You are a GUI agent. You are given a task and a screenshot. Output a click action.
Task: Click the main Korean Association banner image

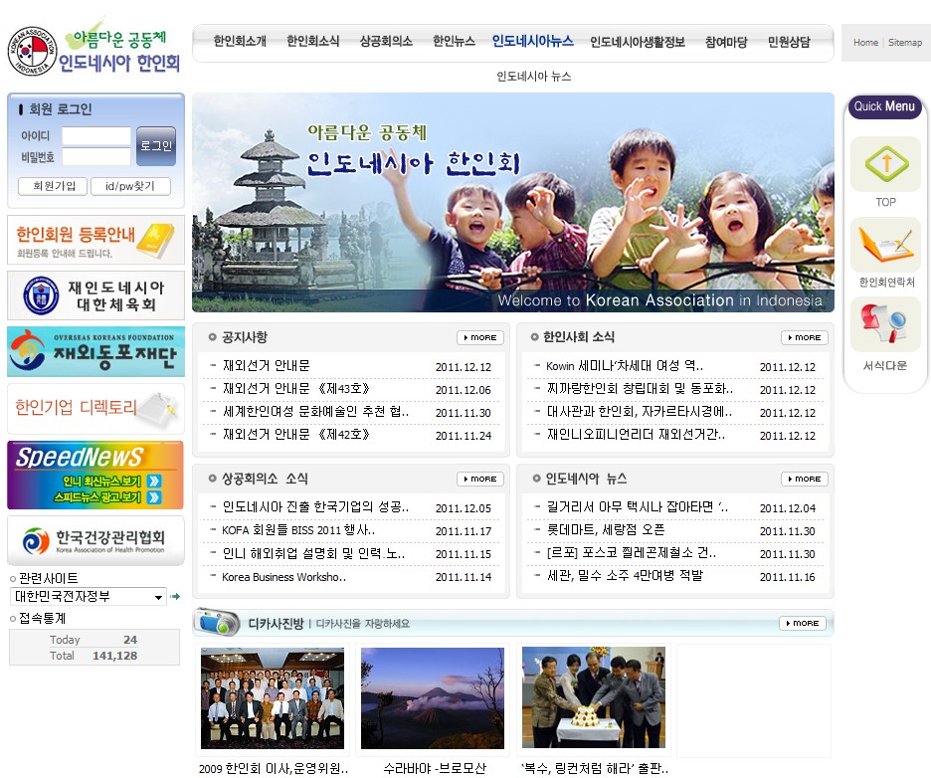pyautogui.click(x=513, y=203)
